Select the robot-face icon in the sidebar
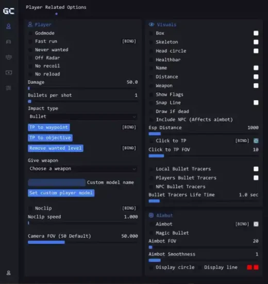 click(x=8, y=57)
